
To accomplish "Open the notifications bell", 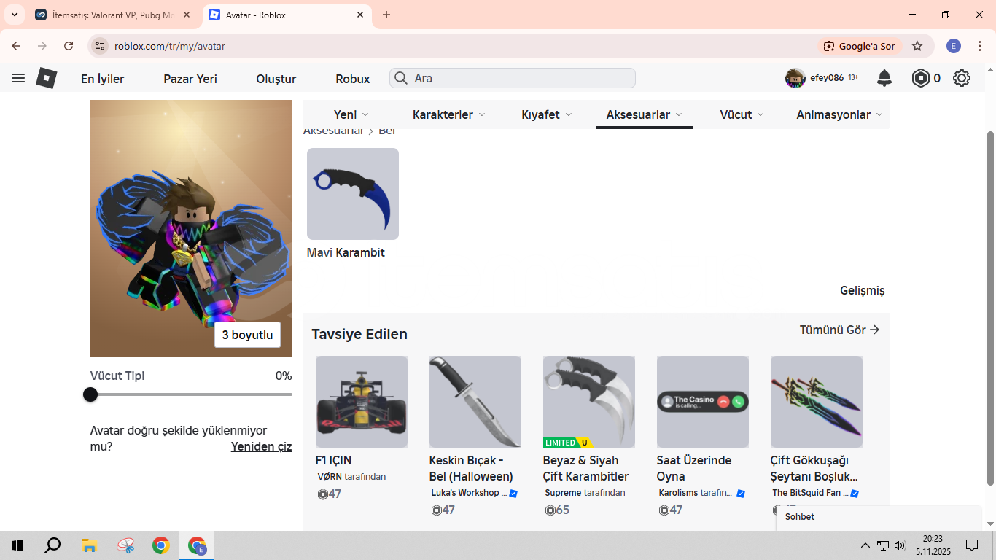I will (x=884, y=78).
